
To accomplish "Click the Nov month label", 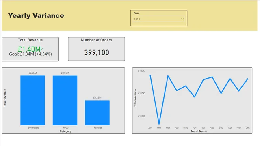I will pyautogui.click(x=239, y=128).
